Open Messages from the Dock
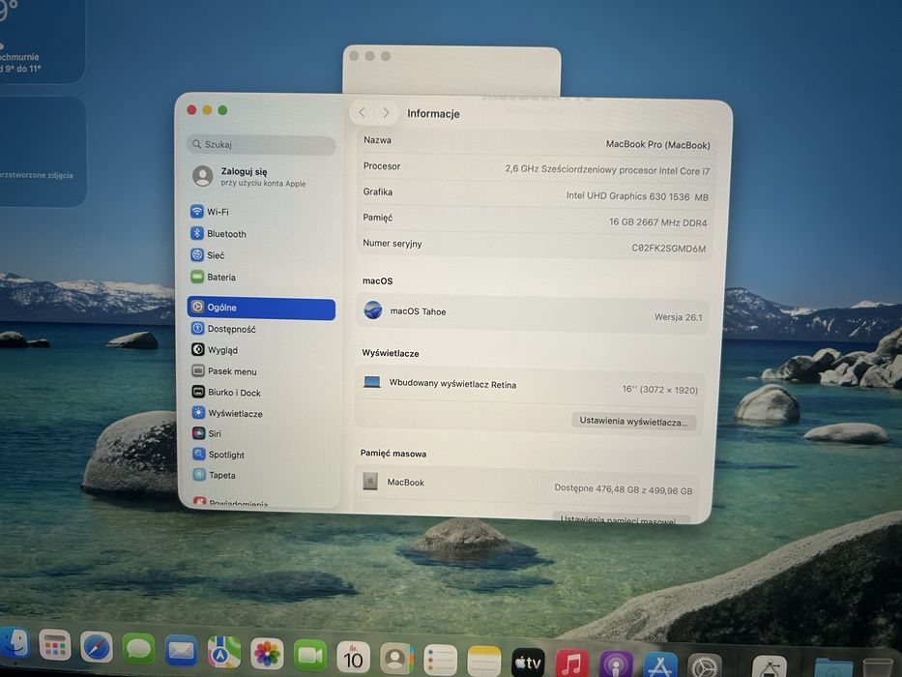902x677 pixels. pyautogui.click(x=138, y=649)
